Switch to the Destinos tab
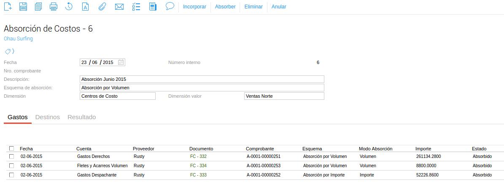The width and height of the screenshot is (504, 187). [x=47, y=117]
